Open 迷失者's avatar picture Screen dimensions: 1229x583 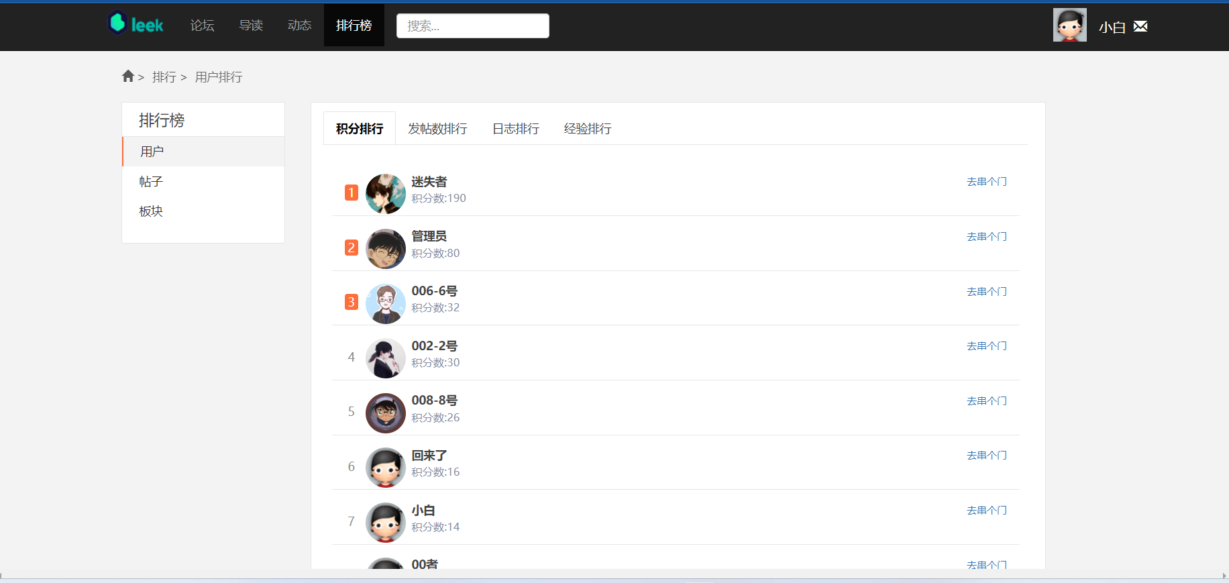point(386,194)
